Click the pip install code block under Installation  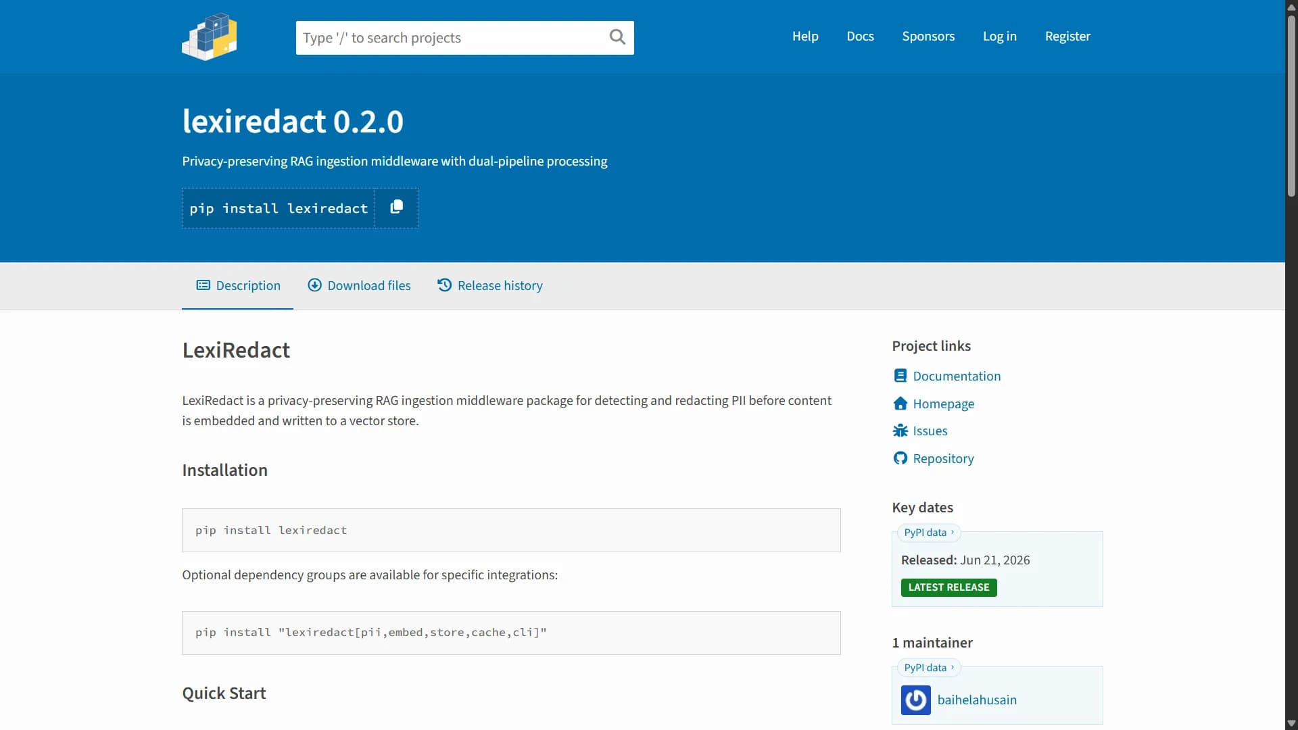tap(511, 531)
